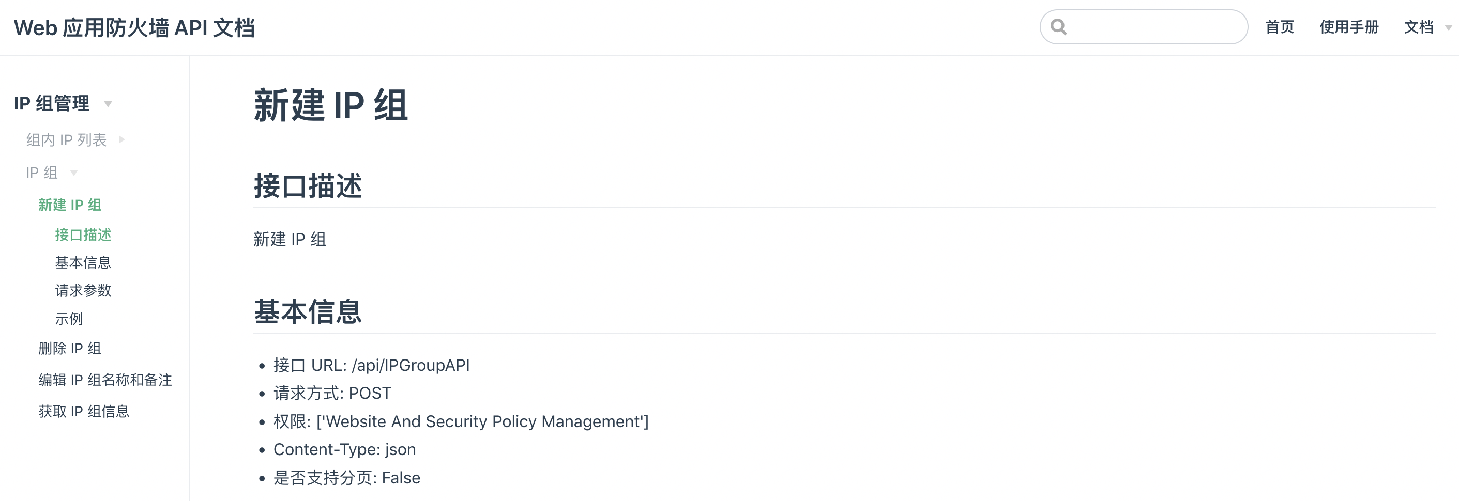
Task: Expand the 组内 IP 列表 arrow
Action: (x=121, y=140)
